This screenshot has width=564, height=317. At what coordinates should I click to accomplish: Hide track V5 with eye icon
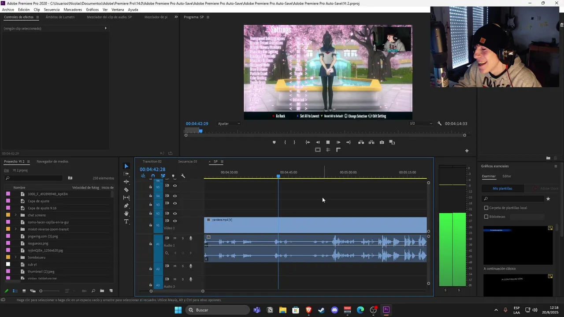click(x=175, y=186)
